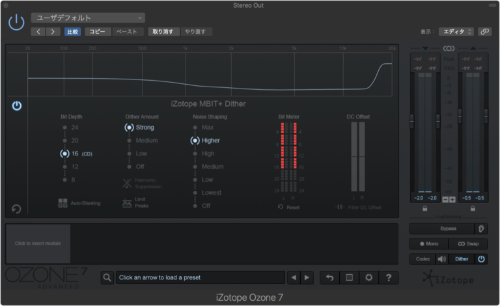
Task: Toggle Harmonic Suppression icon
Action: point(127,184)
